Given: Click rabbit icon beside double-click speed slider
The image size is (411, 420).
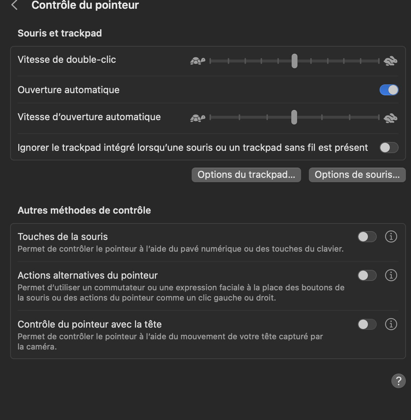Looking at the screenshot, I should pos(391,61).
